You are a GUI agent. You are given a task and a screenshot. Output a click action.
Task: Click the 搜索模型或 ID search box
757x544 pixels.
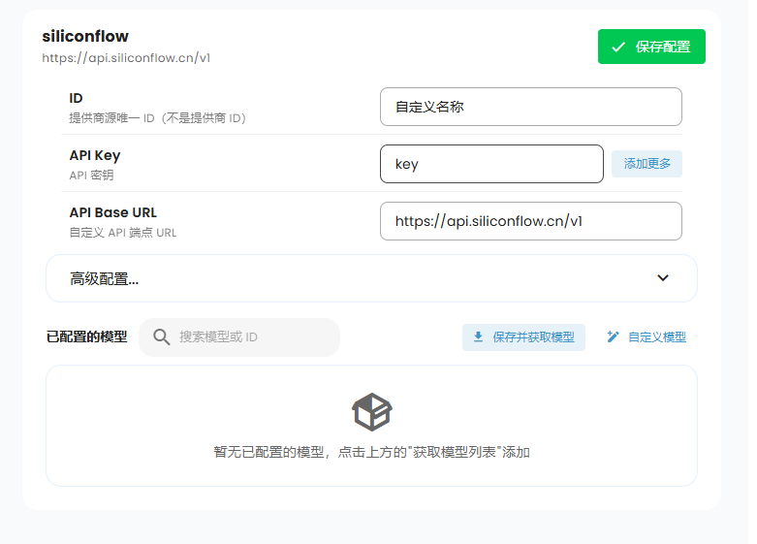[239, 337]
